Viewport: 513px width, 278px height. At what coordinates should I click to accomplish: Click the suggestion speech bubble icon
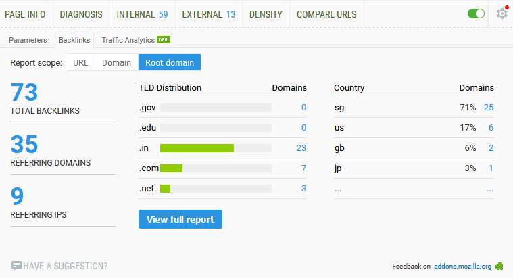tap(16, 266)
